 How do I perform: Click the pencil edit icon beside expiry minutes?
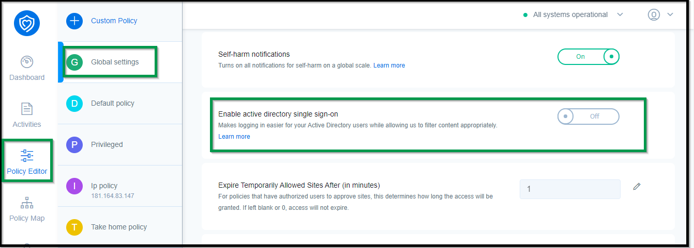pyautogui.click(x=637, y=187)
